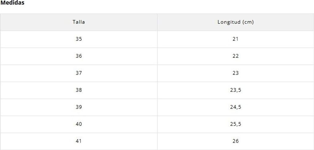
Task: Select the size 35 cell
Action: 79,39
